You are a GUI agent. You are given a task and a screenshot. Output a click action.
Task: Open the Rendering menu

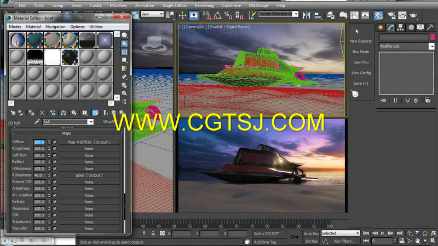(204, 5)
